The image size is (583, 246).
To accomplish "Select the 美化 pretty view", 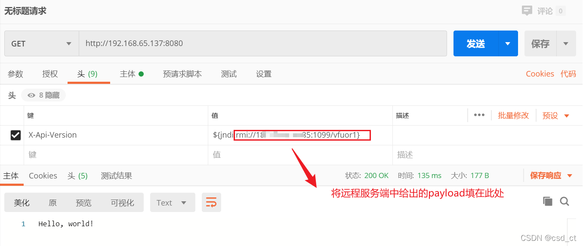I will (22, 203).
